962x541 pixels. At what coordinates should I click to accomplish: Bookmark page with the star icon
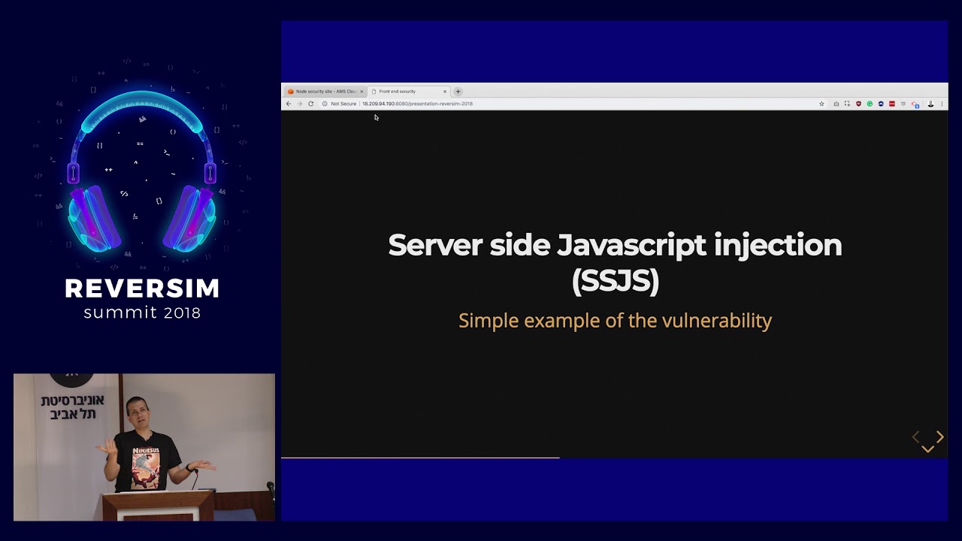pyautogui.click(x=821, y=104)
